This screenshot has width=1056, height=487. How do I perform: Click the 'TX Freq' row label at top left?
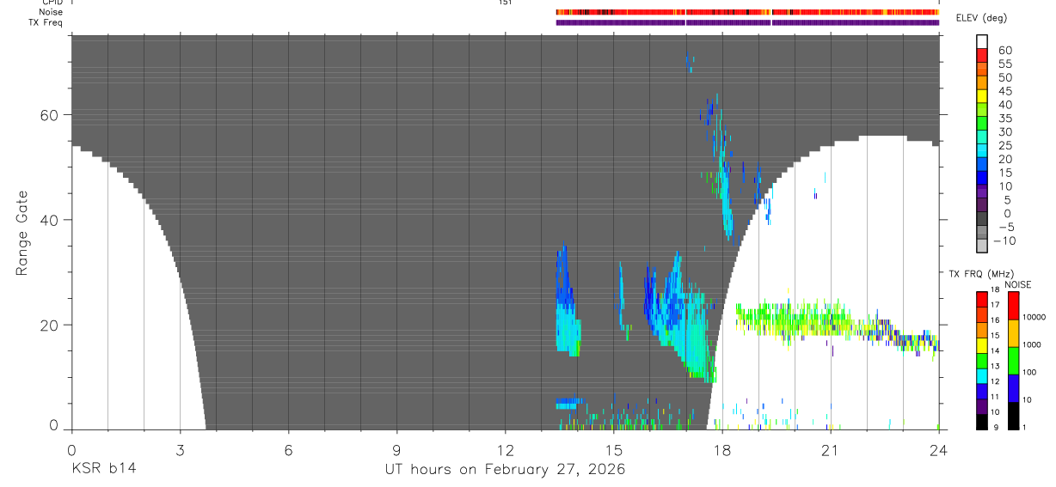[x=46, y=22]
